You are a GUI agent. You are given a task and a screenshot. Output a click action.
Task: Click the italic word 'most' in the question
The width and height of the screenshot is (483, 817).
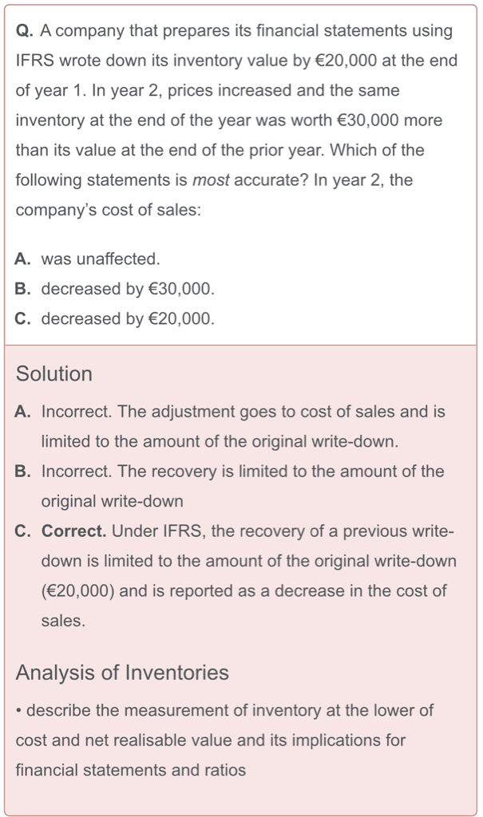tap(211, 180)
